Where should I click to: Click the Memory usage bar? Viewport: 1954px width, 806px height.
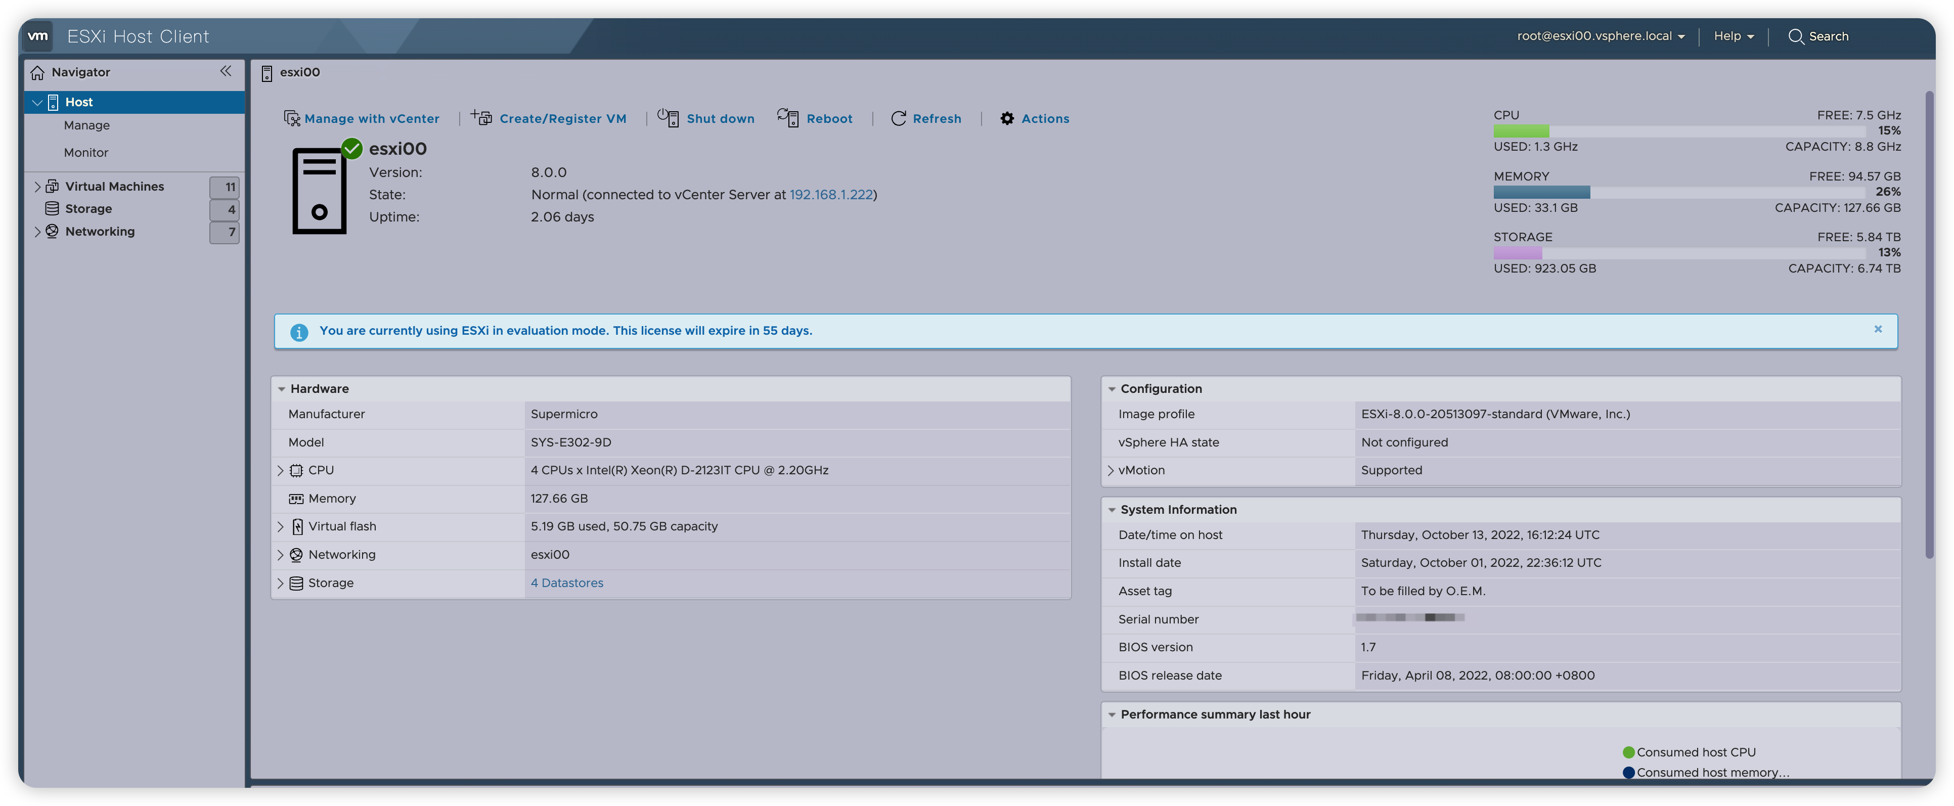(x=1679, y=192)
